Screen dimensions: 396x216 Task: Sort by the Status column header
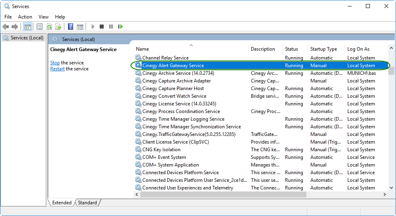click(x=295, y=49)
